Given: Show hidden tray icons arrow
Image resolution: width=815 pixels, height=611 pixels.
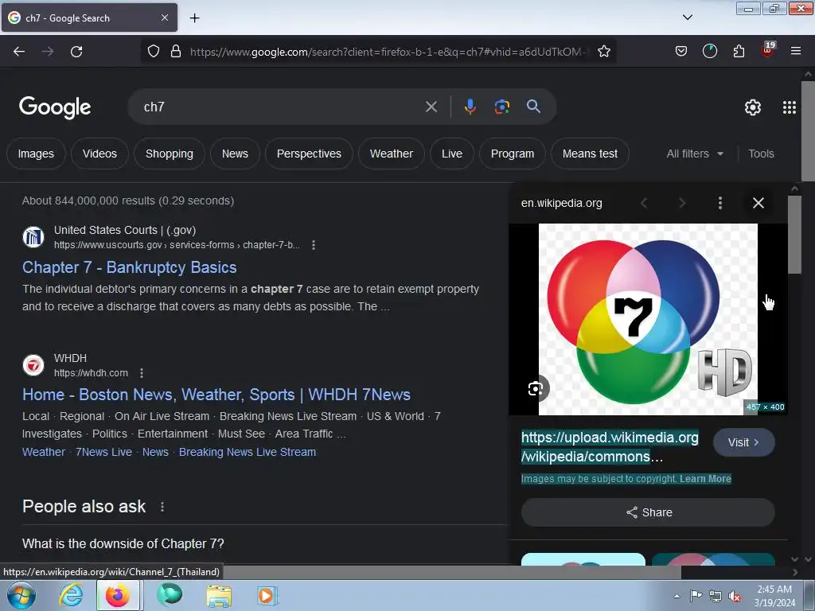Looking at the screenshot, I should click(677, 596).
